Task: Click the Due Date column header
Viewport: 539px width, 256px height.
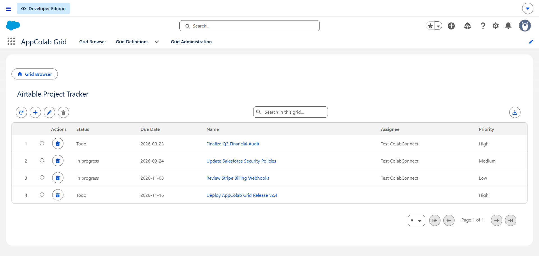Action: click(x=150, y=129)
